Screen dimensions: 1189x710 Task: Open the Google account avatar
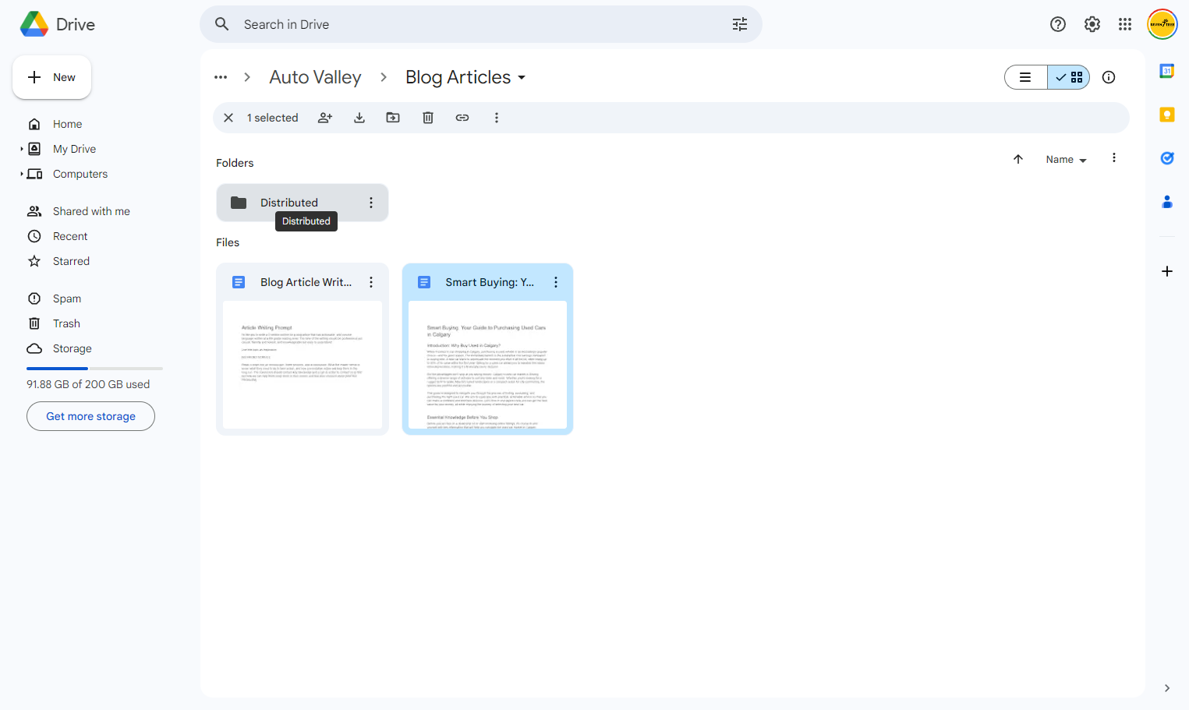click(1162, 24)
